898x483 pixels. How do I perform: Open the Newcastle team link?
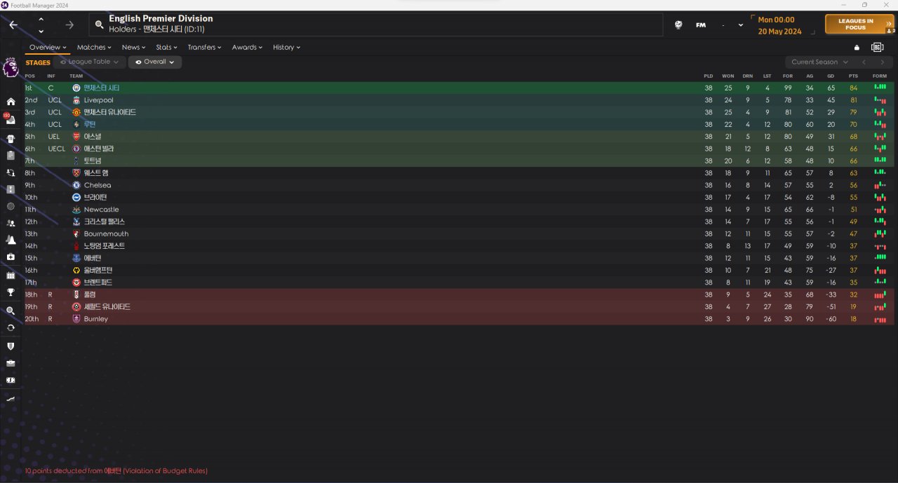click(x=101, y=210)
